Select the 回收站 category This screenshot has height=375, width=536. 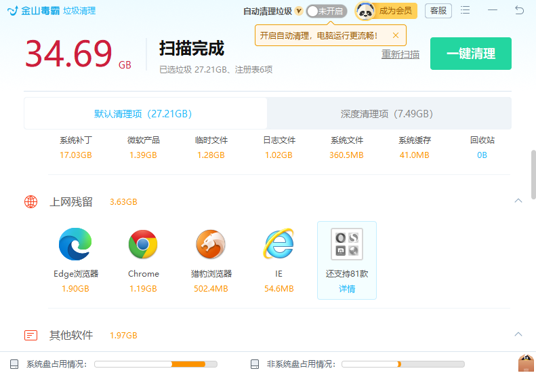482,140
